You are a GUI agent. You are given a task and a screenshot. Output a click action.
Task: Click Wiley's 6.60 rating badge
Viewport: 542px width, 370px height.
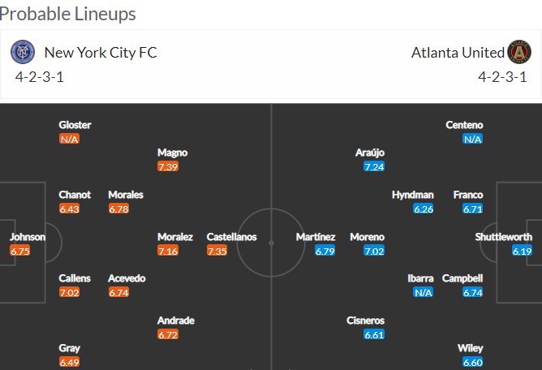tap(472, 362)
